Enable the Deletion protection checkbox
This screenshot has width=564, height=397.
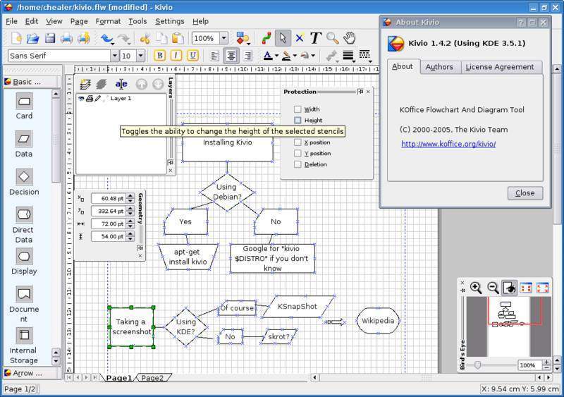coord(298,164)
